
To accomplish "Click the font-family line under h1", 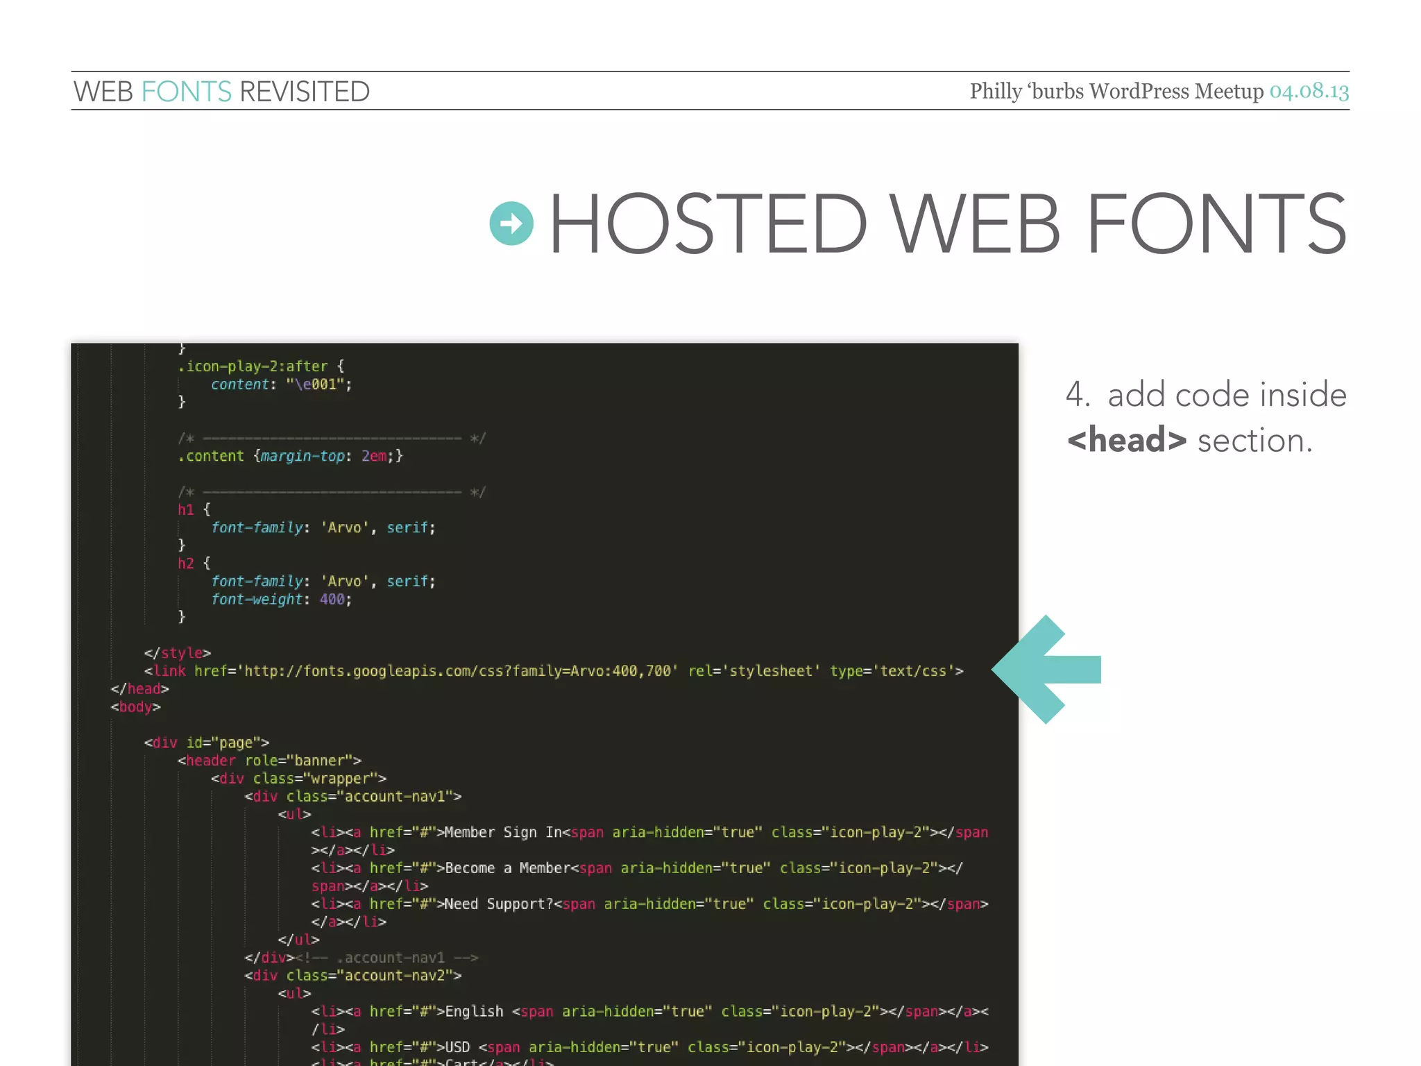I will (x=323, y=527).
